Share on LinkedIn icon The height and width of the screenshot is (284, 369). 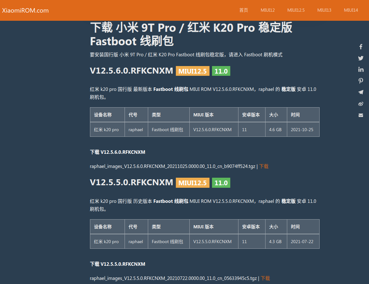[x=361, y=70]
